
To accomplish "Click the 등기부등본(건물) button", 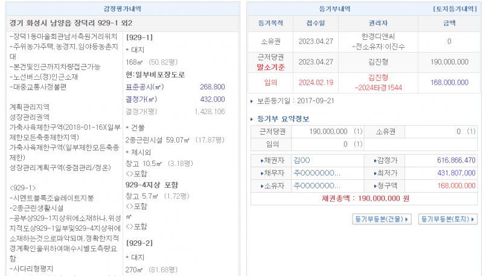I will pos(382,219).
